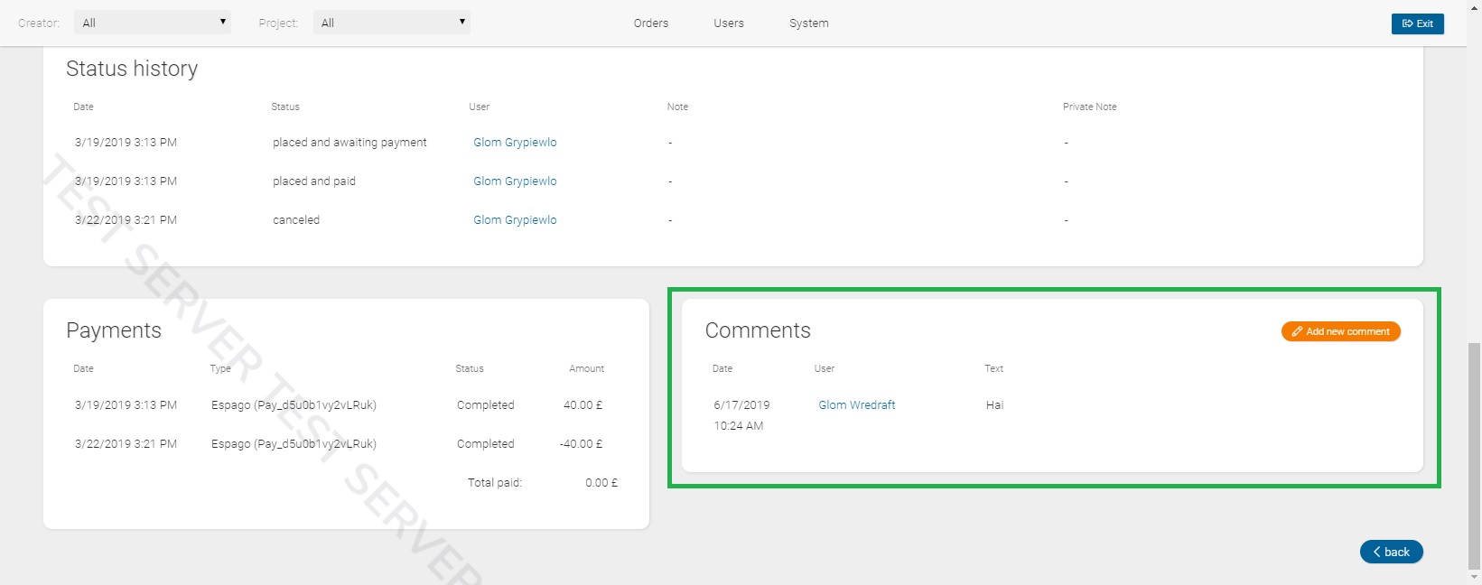
Task: Click the Text column header in Comments
Action: pyautogui.click(x=993, y=368)
